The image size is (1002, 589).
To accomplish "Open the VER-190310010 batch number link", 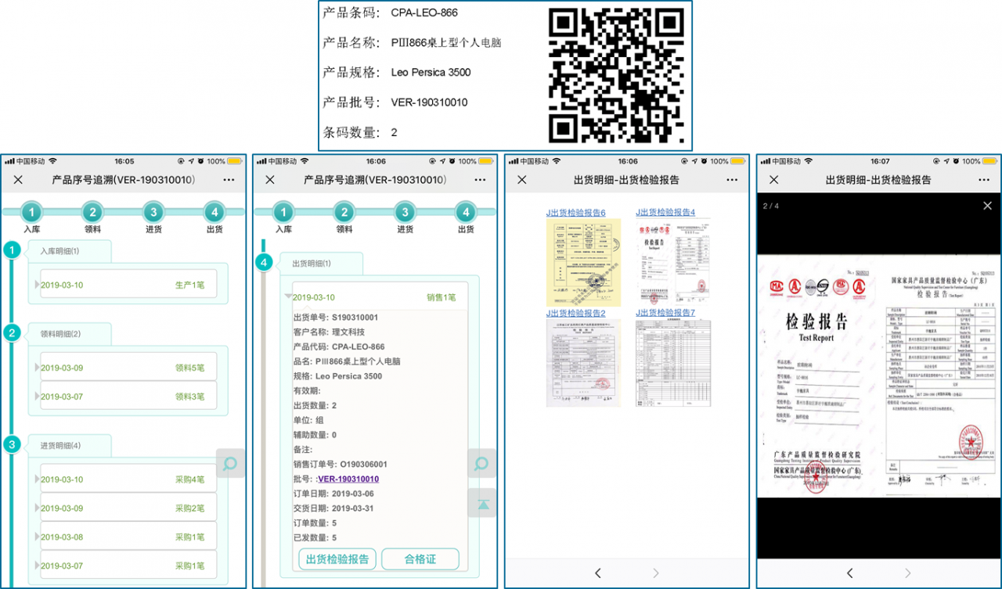I will coord(348,479).
